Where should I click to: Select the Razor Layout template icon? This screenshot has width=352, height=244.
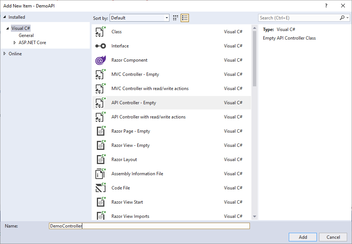coord(100,160)
